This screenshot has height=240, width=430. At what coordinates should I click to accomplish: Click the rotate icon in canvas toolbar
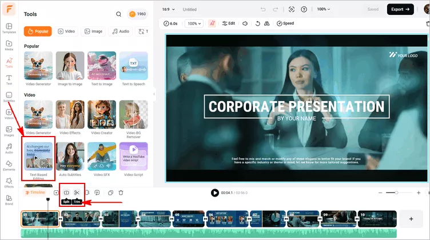tap(257, 23)
